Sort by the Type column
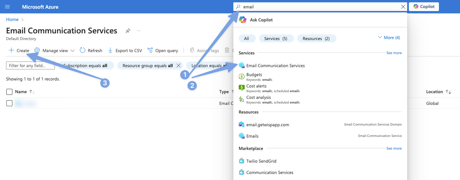This screenshot has width=460, height=180. (226, 92)
